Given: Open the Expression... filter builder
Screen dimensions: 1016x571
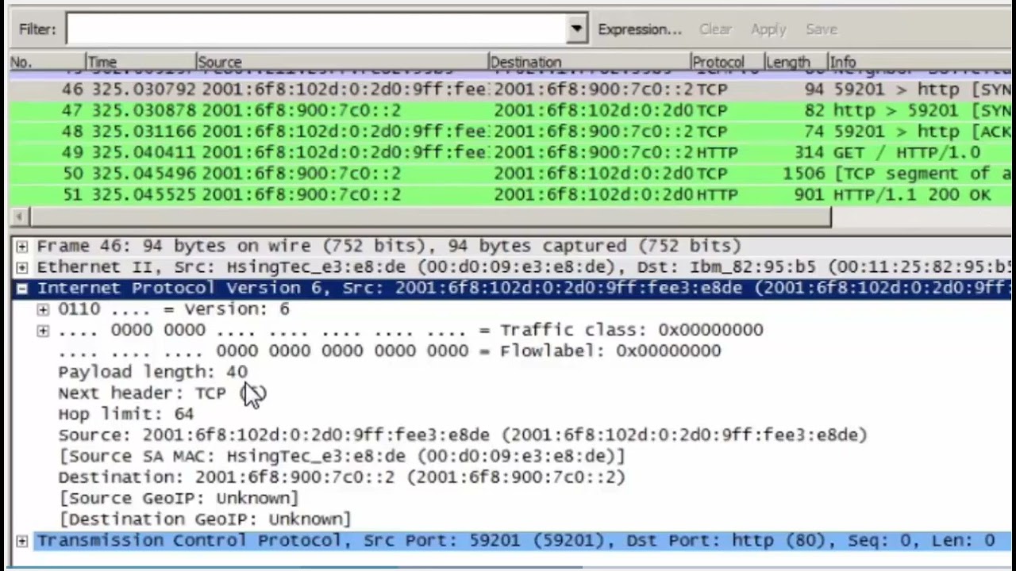Looking at the screenshot, I should coord(639,29).
